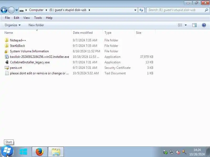
Task: Click the green shield tray icon
Action: (165, 152)
